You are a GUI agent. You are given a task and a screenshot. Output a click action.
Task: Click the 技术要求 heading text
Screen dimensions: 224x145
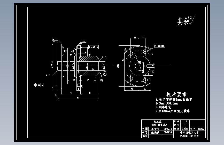click(176, 94)
